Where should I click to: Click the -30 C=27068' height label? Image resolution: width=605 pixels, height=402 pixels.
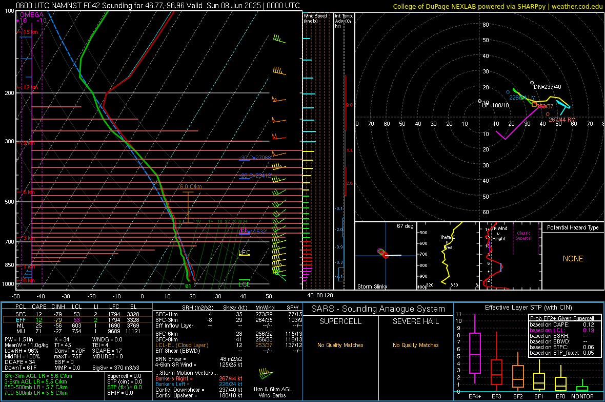pyautogui.click(x=255, y=157)
